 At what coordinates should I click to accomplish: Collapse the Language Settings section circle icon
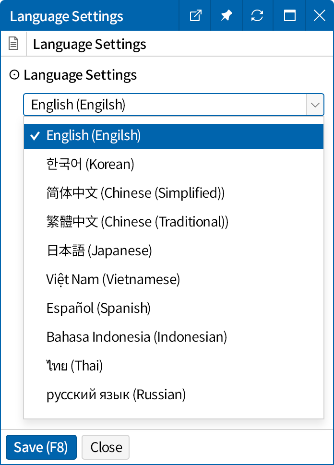14,75
